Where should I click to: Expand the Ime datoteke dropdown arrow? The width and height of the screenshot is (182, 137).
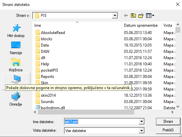141,121
